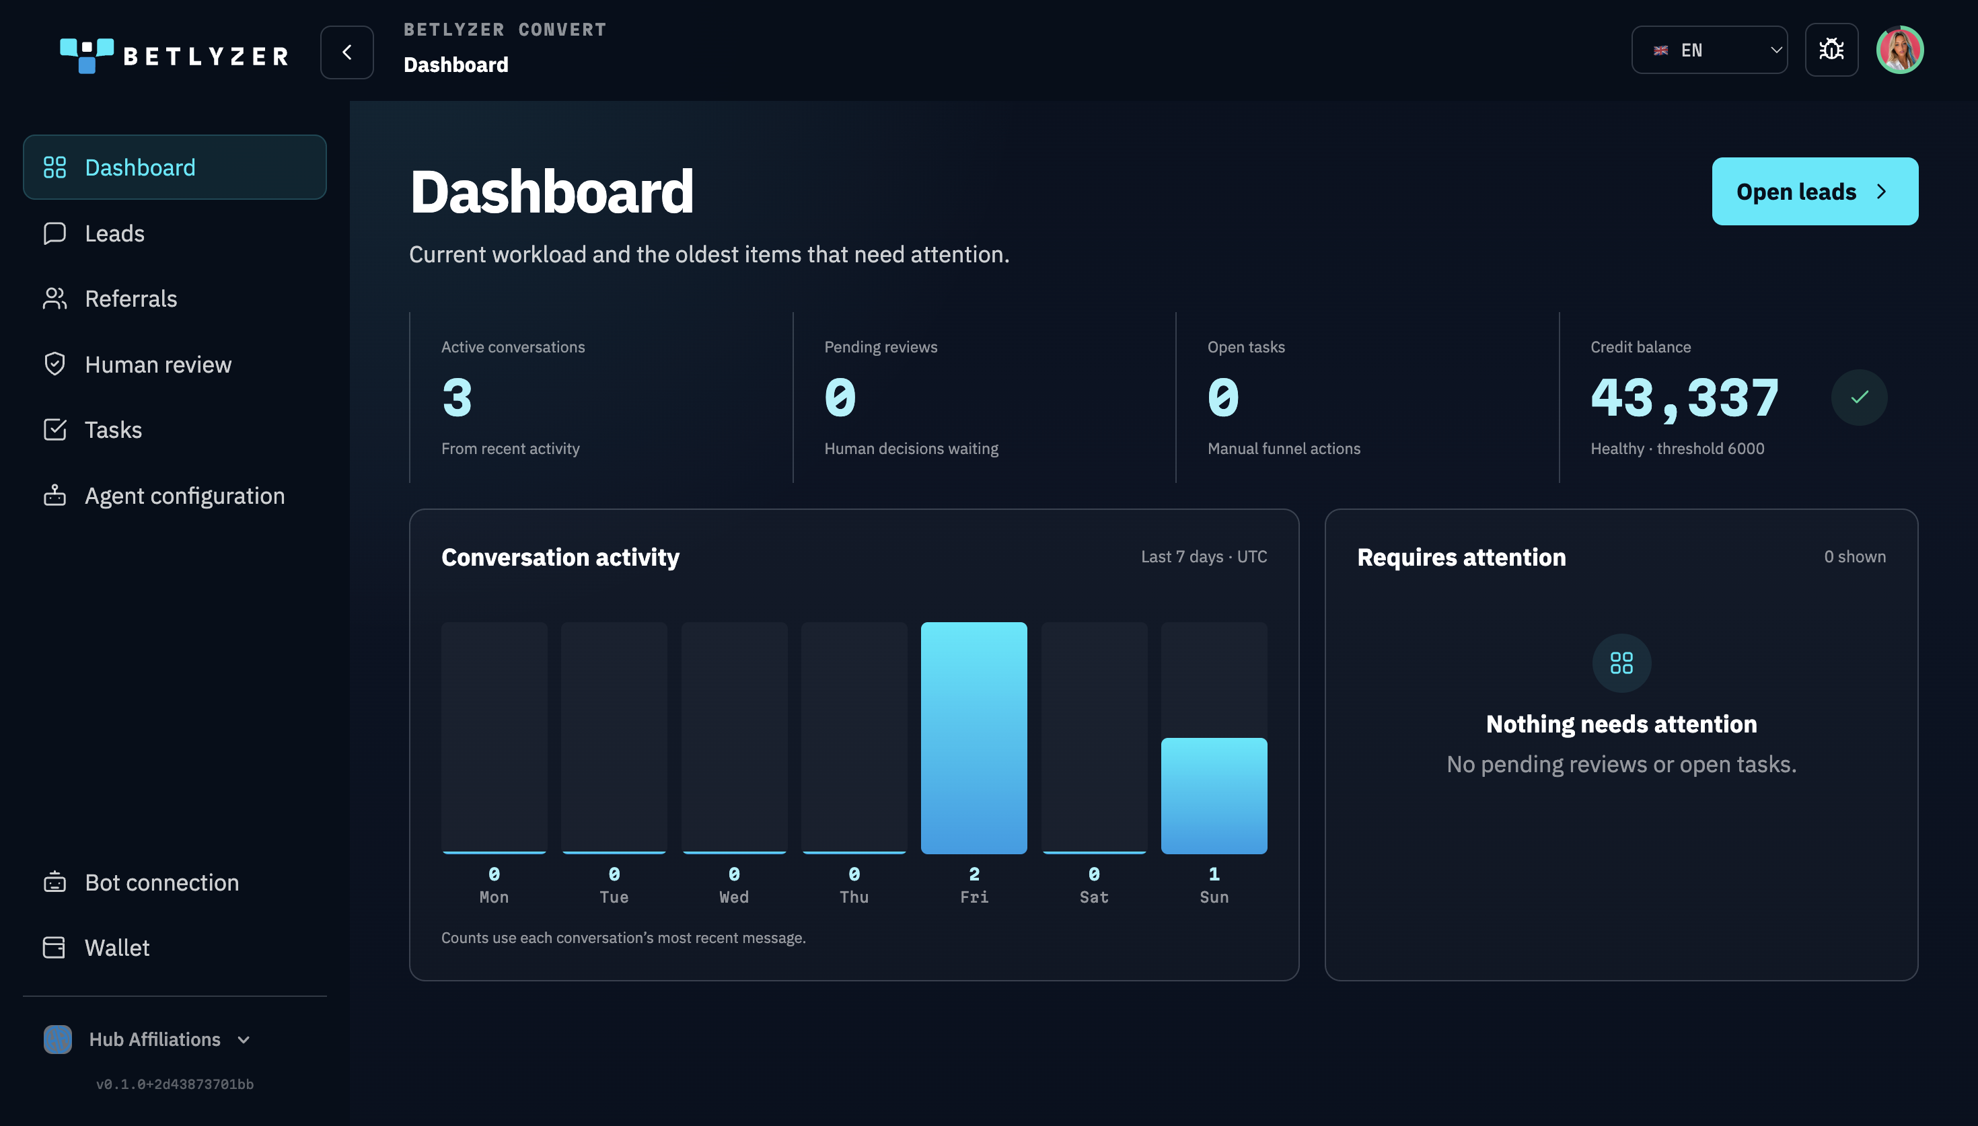Click 'Last 7 days · UTC' text
Viewport: 1978px width, 1126px height.
1204,557
